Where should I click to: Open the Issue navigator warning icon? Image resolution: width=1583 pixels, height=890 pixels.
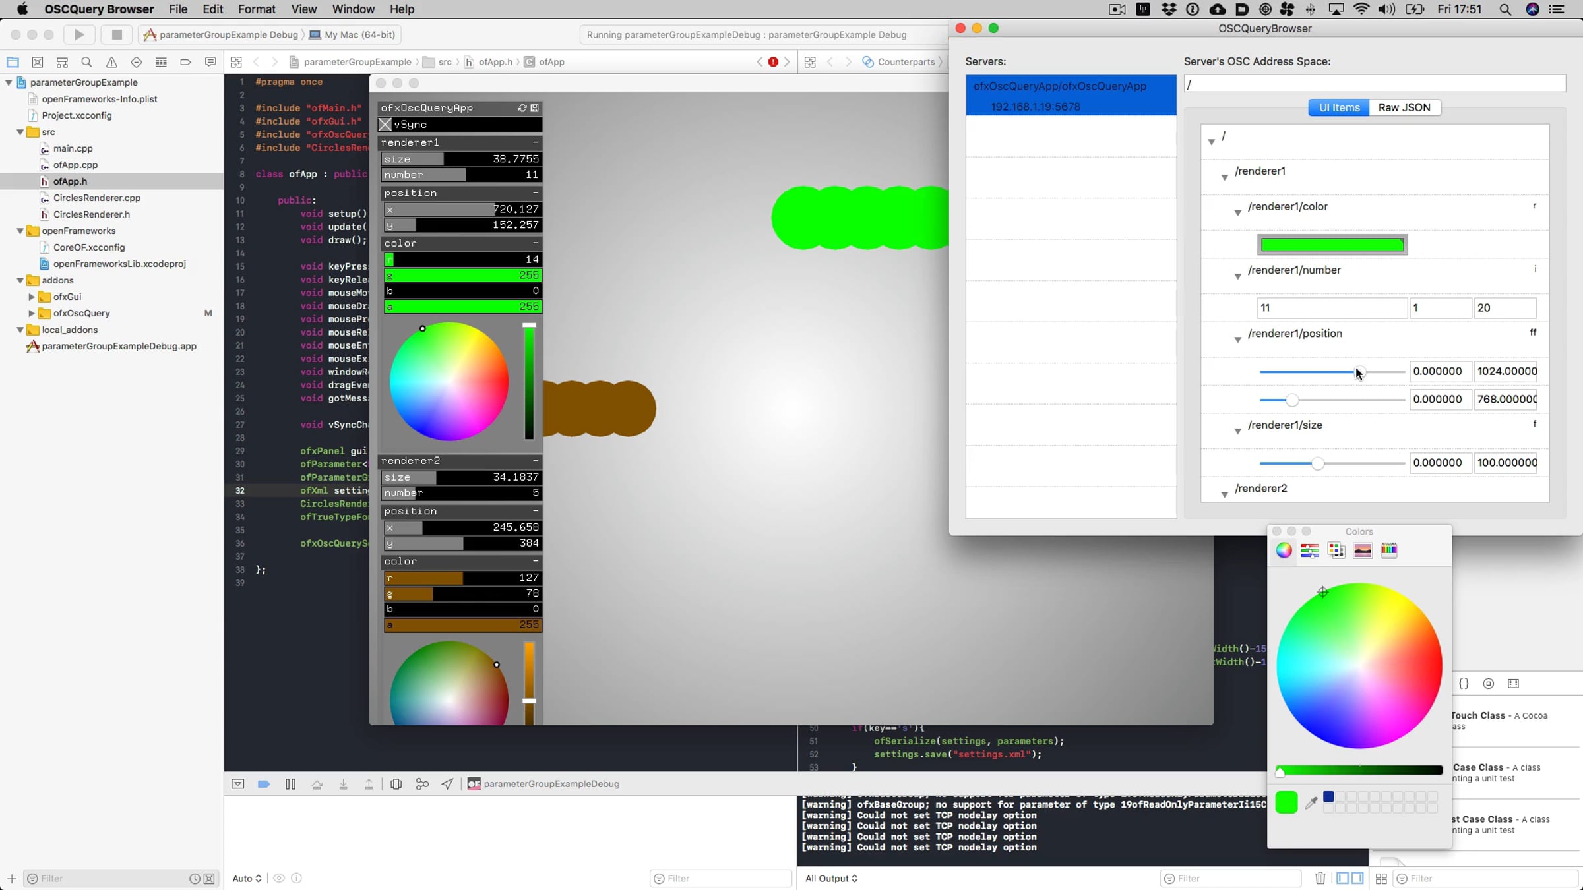pos(111,62)
